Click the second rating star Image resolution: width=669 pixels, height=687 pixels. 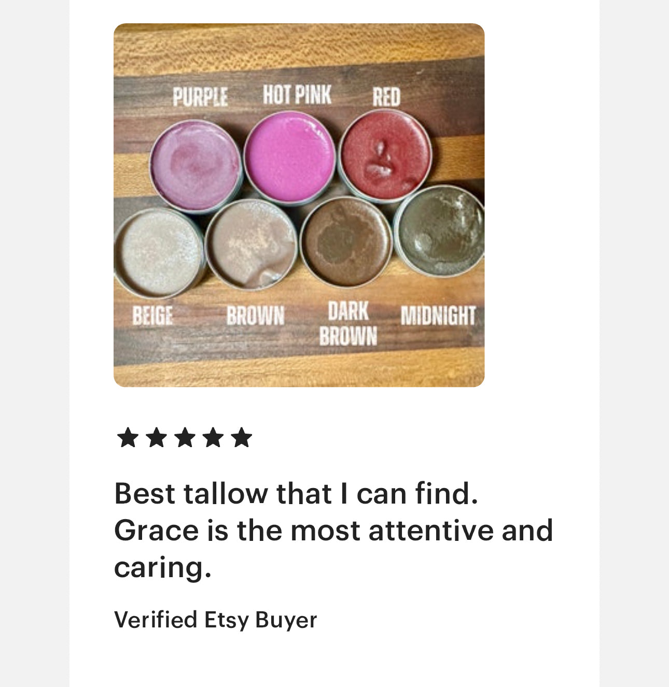pos(156,438)
